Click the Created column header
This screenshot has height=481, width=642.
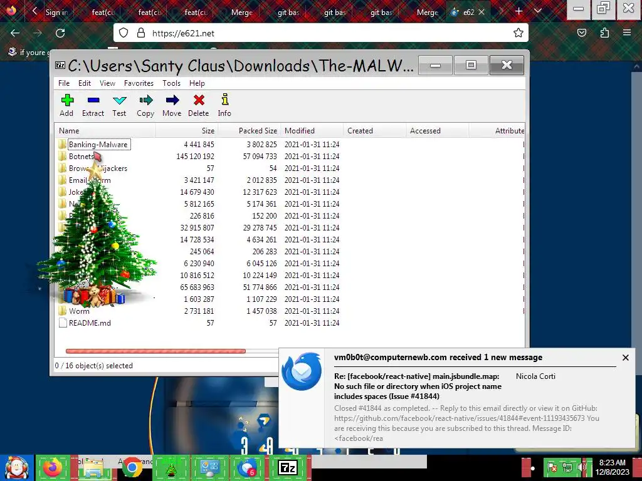pyautogui.click(x=375, y=131)
